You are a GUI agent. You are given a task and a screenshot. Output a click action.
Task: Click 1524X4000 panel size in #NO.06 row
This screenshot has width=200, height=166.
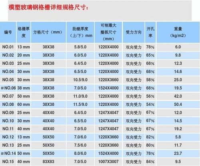(x=108, y=88)
